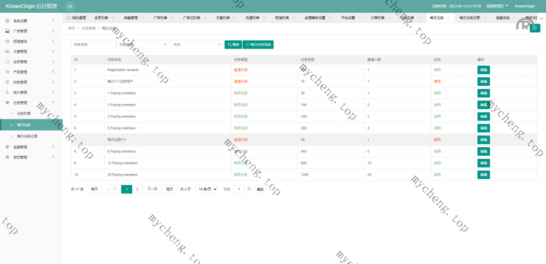Viewport: 546px width, 264px height.
Task: Click the 财务管理 coin icon in sidebar
Action: (x=7, y=82)
